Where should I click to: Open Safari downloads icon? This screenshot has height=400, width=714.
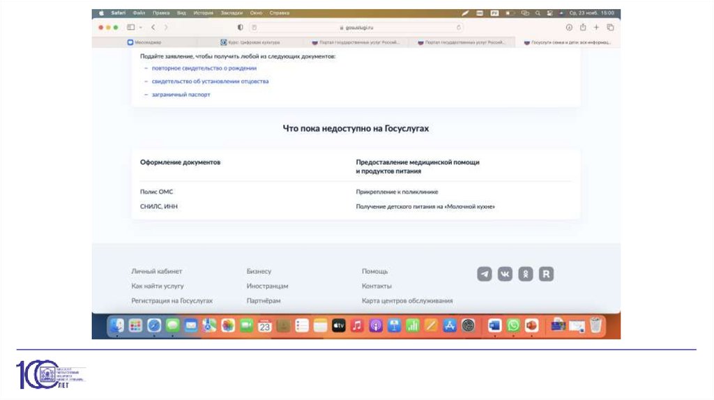pos(569,27)
